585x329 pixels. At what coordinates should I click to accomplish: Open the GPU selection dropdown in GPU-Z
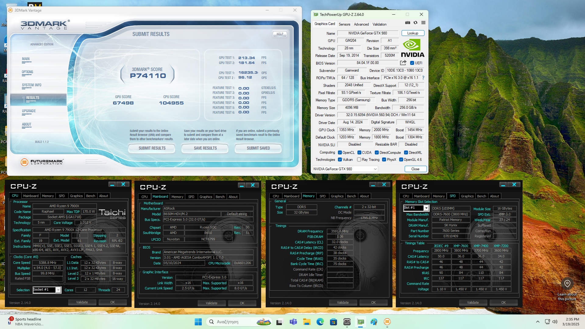tap(345, 169)
